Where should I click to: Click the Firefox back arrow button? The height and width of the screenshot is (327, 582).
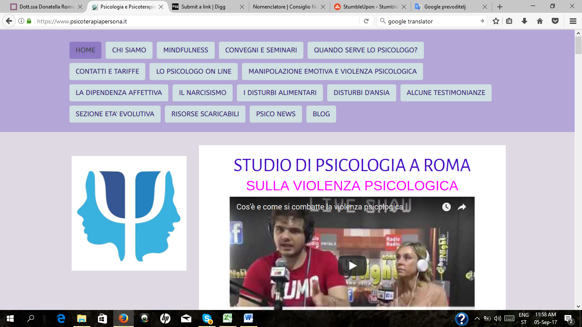click(9, 21)
